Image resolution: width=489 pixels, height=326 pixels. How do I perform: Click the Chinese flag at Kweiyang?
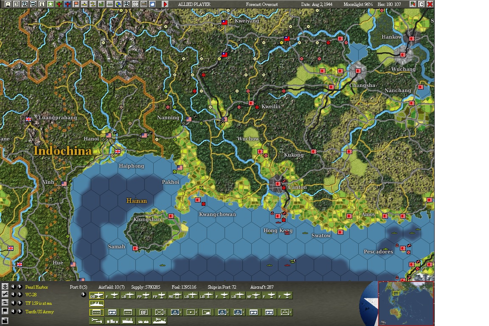tap(224, 22)
